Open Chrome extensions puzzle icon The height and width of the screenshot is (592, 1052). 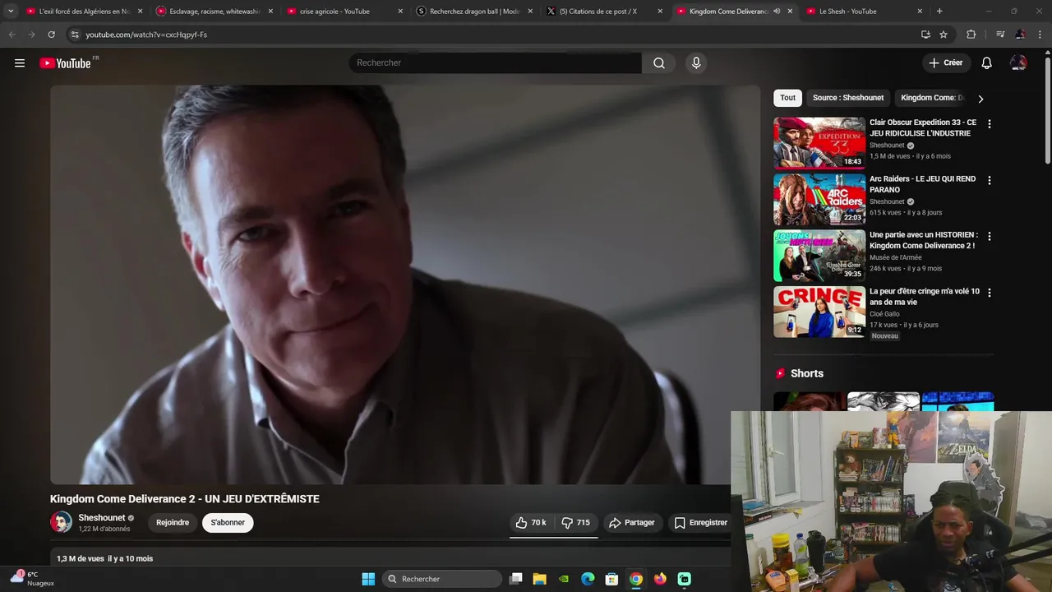coord(971,35)
